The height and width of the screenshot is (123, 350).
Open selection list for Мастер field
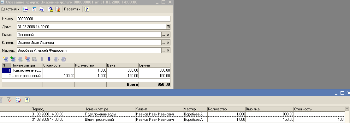pyautogui.click(x=163, y=50)
